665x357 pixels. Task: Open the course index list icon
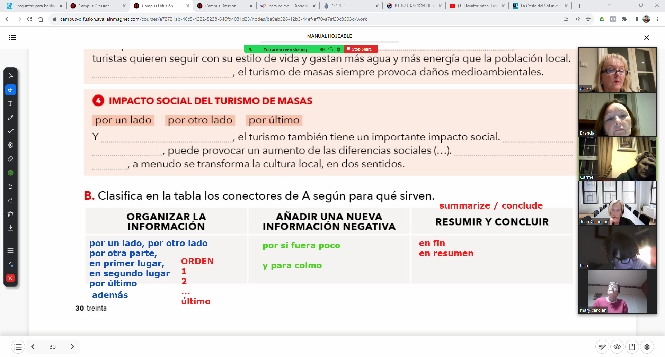coord(12,38)
